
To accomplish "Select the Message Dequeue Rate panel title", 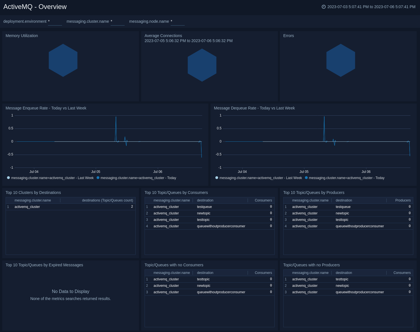I will pyautogui.click(x=254, y=108).
